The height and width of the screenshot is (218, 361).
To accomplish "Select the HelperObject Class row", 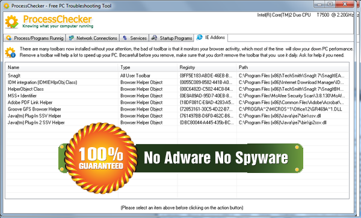I will click(177, 89).
